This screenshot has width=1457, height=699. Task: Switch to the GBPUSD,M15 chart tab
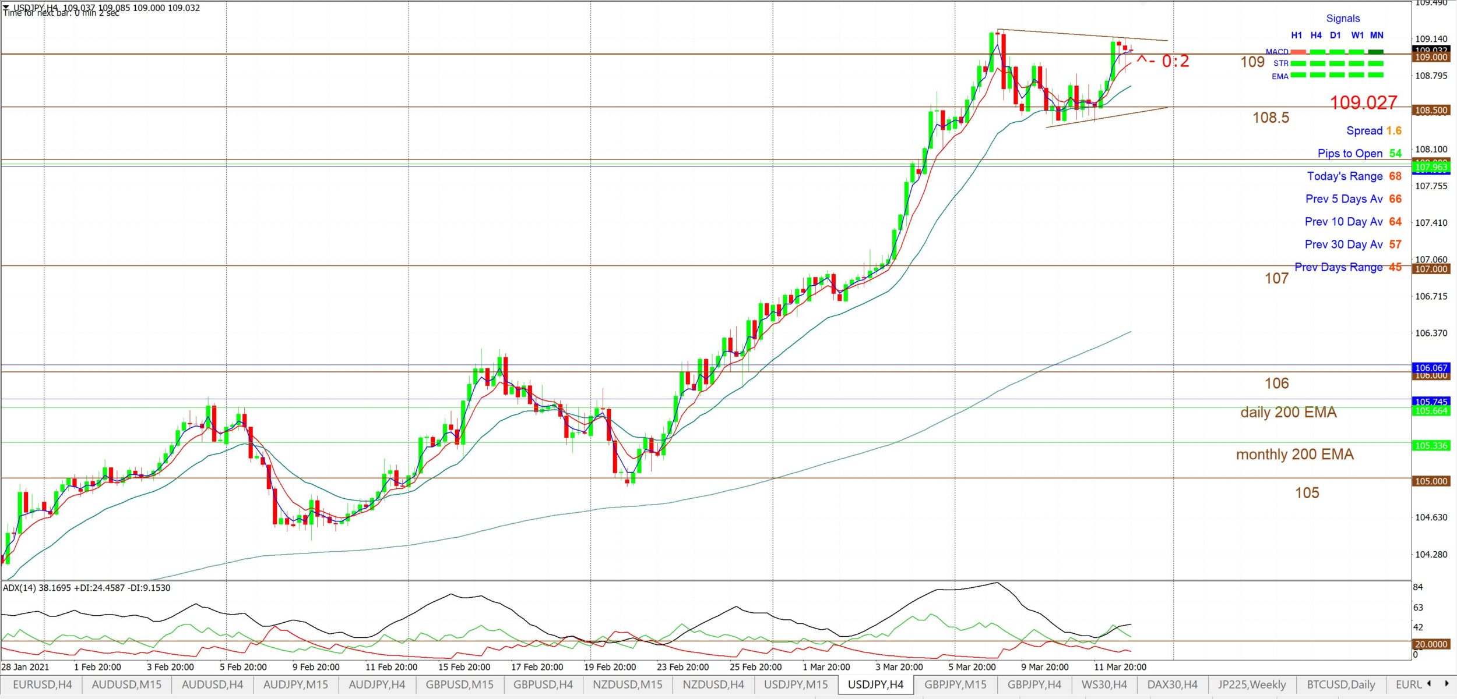[459, 684]
